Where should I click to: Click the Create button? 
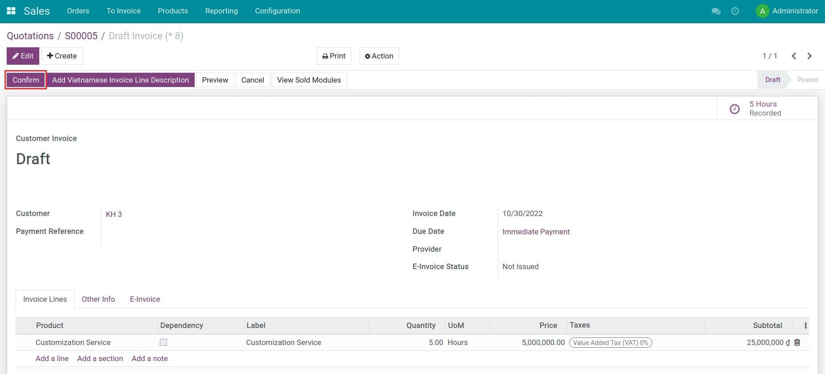tap(62, 56)
